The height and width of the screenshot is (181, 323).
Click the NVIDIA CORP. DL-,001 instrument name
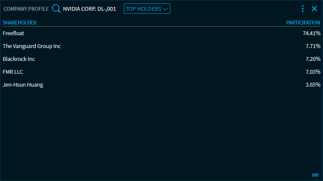click(89, 9)
